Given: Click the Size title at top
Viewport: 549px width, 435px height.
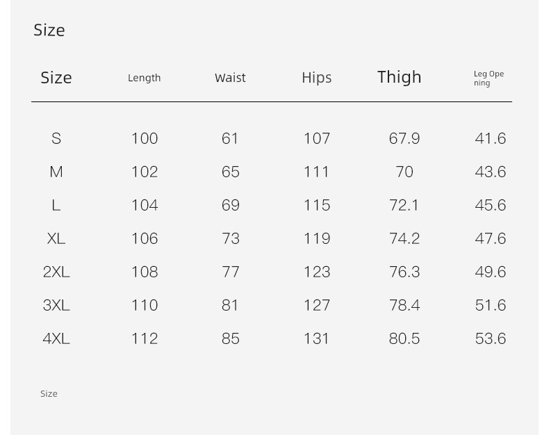Looking at the screenshot, I should point(49,30).
